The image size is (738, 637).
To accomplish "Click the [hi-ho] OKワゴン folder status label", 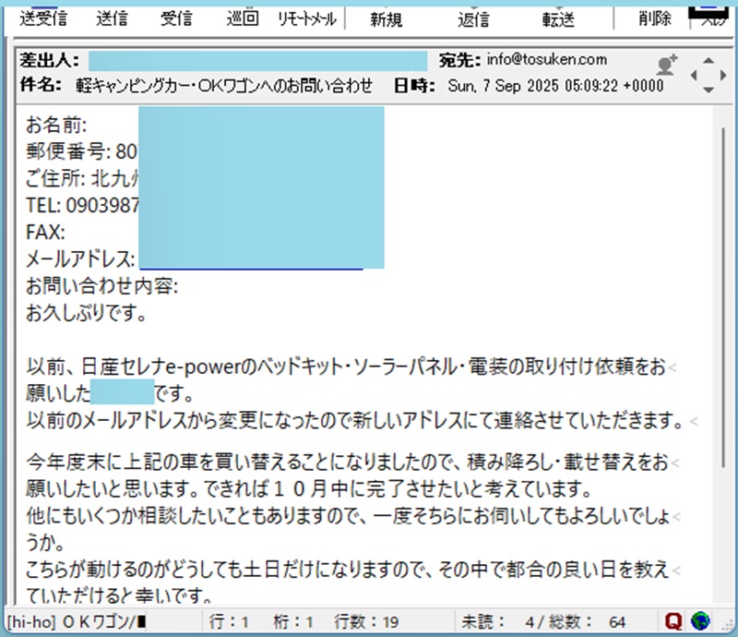I will pyautogui.click(x=74, y=621).
